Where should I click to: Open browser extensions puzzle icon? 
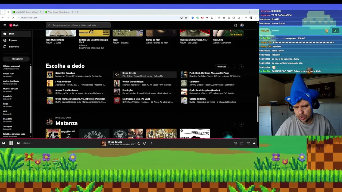[x=212, y=18]
